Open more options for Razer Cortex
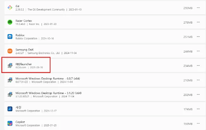 [x=198, y=22]
